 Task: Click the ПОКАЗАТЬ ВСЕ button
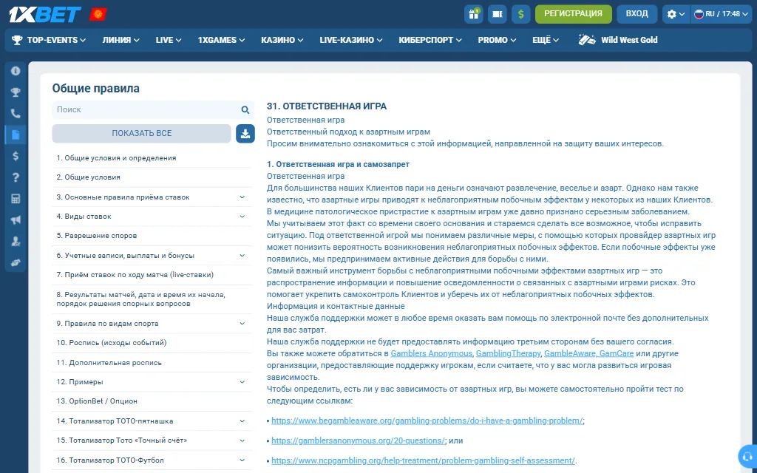(141, 134)
